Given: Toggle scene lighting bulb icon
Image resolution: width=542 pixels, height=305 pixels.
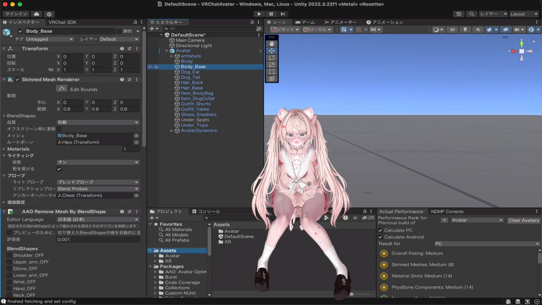Looking at the screenshot, I should coord(465,29).
